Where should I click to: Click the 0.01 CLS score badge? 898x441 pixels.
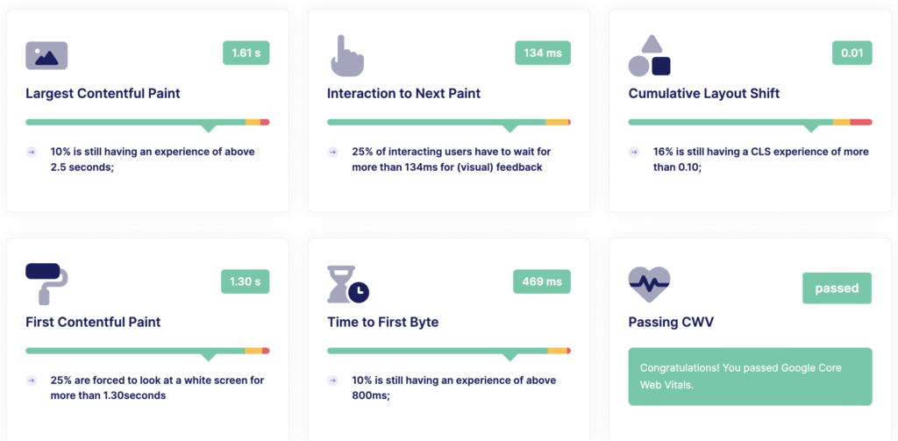852,53
